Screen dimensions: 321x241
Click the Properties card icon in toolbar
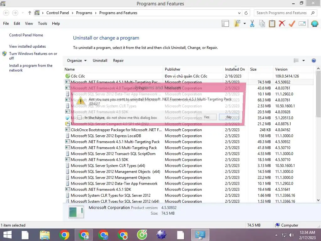(302, 24)
